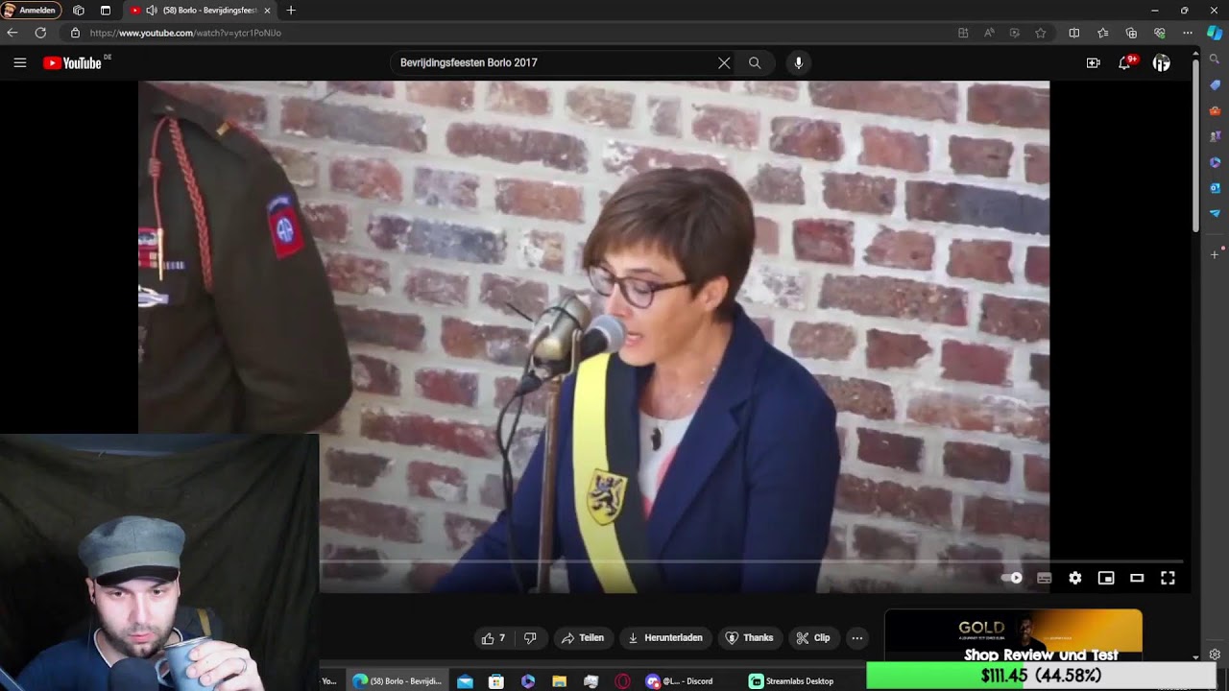
Task: Switch to theater mode
Action: click(x=1137, y=578)
